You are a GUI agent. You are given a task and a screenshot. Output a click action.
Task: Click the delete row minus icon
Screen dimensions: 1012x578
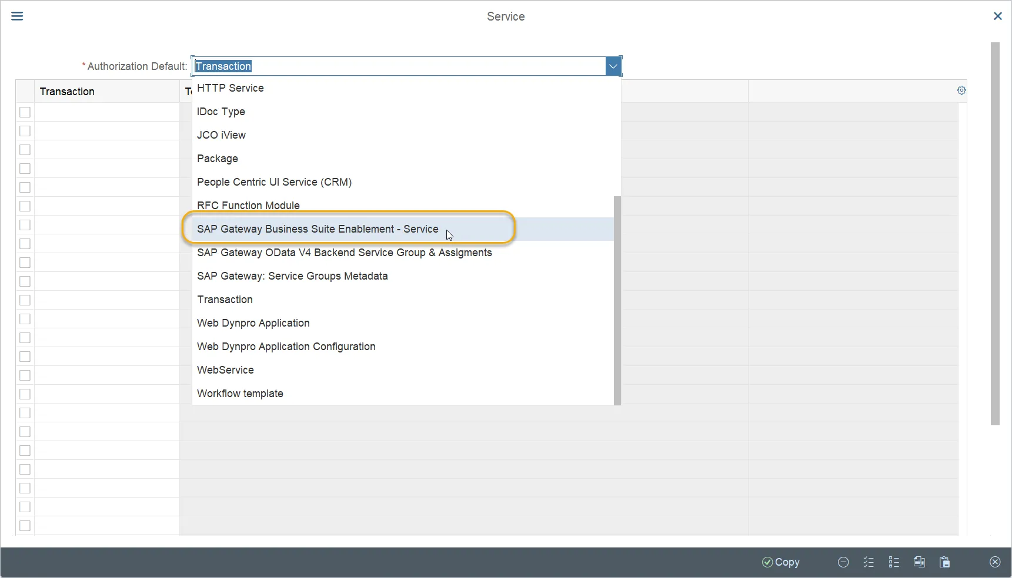coord(843,562)
